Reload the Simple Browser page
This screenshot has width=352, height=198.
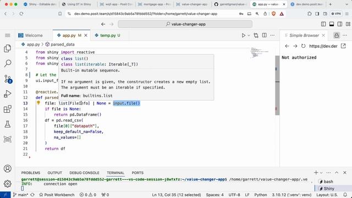[x=303, y=46]
